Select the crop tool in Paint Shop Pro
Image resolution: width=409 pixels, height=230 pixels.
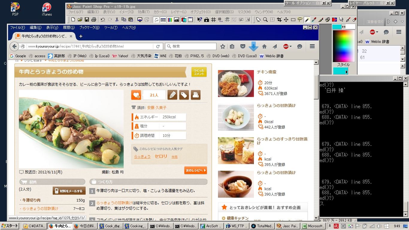coord(279,20)
